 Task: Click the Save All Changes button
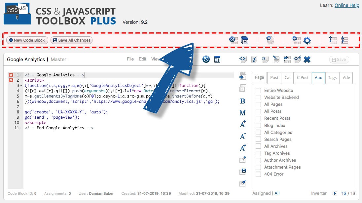72,40
